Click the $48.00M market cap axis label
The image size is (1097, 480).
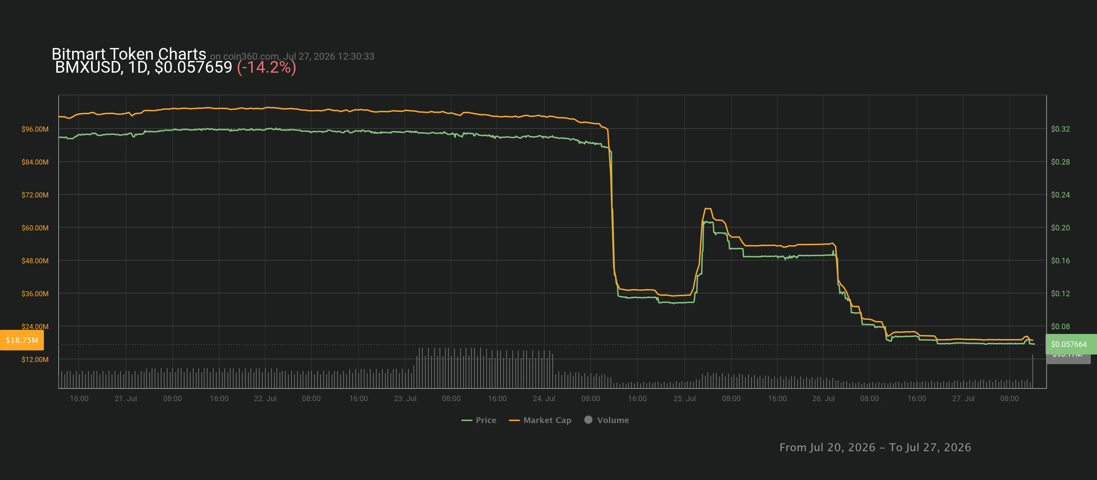click(x=35, y=261)
